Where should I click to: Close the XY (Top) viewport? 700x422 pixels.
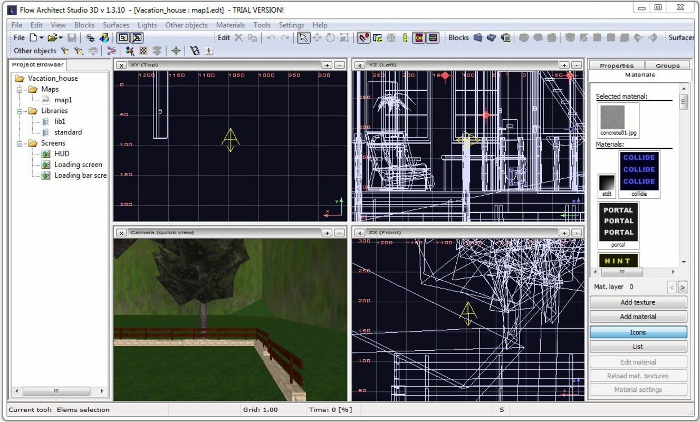pyautogui.click(x=121, y=65)
